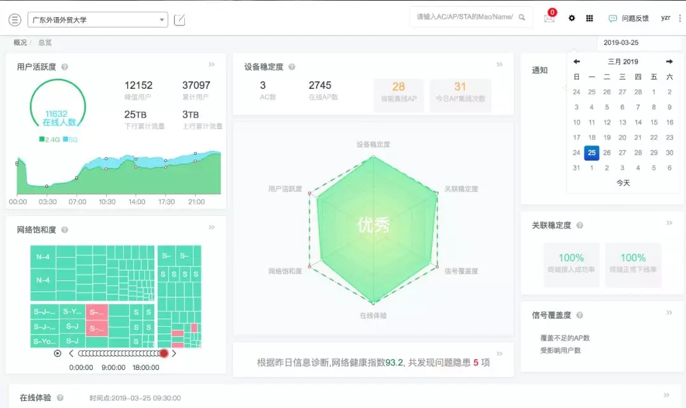Expand the 用户活跃度 panel details
Viewport: 686px width, 408px height.
[212, 65]
